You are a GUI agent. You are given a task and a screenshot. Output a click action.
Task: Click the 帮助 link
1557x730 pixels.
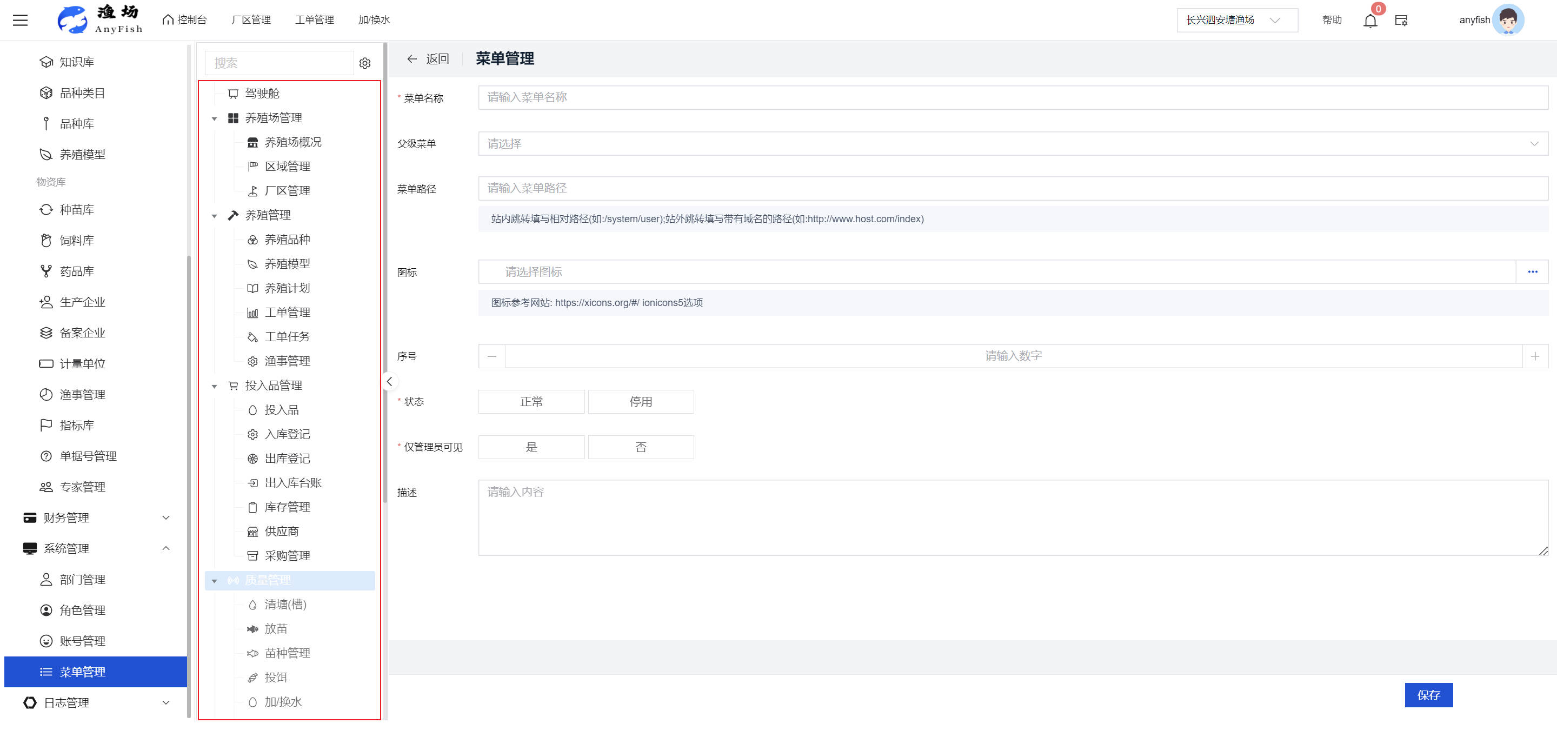click(x=1331, y=20)
